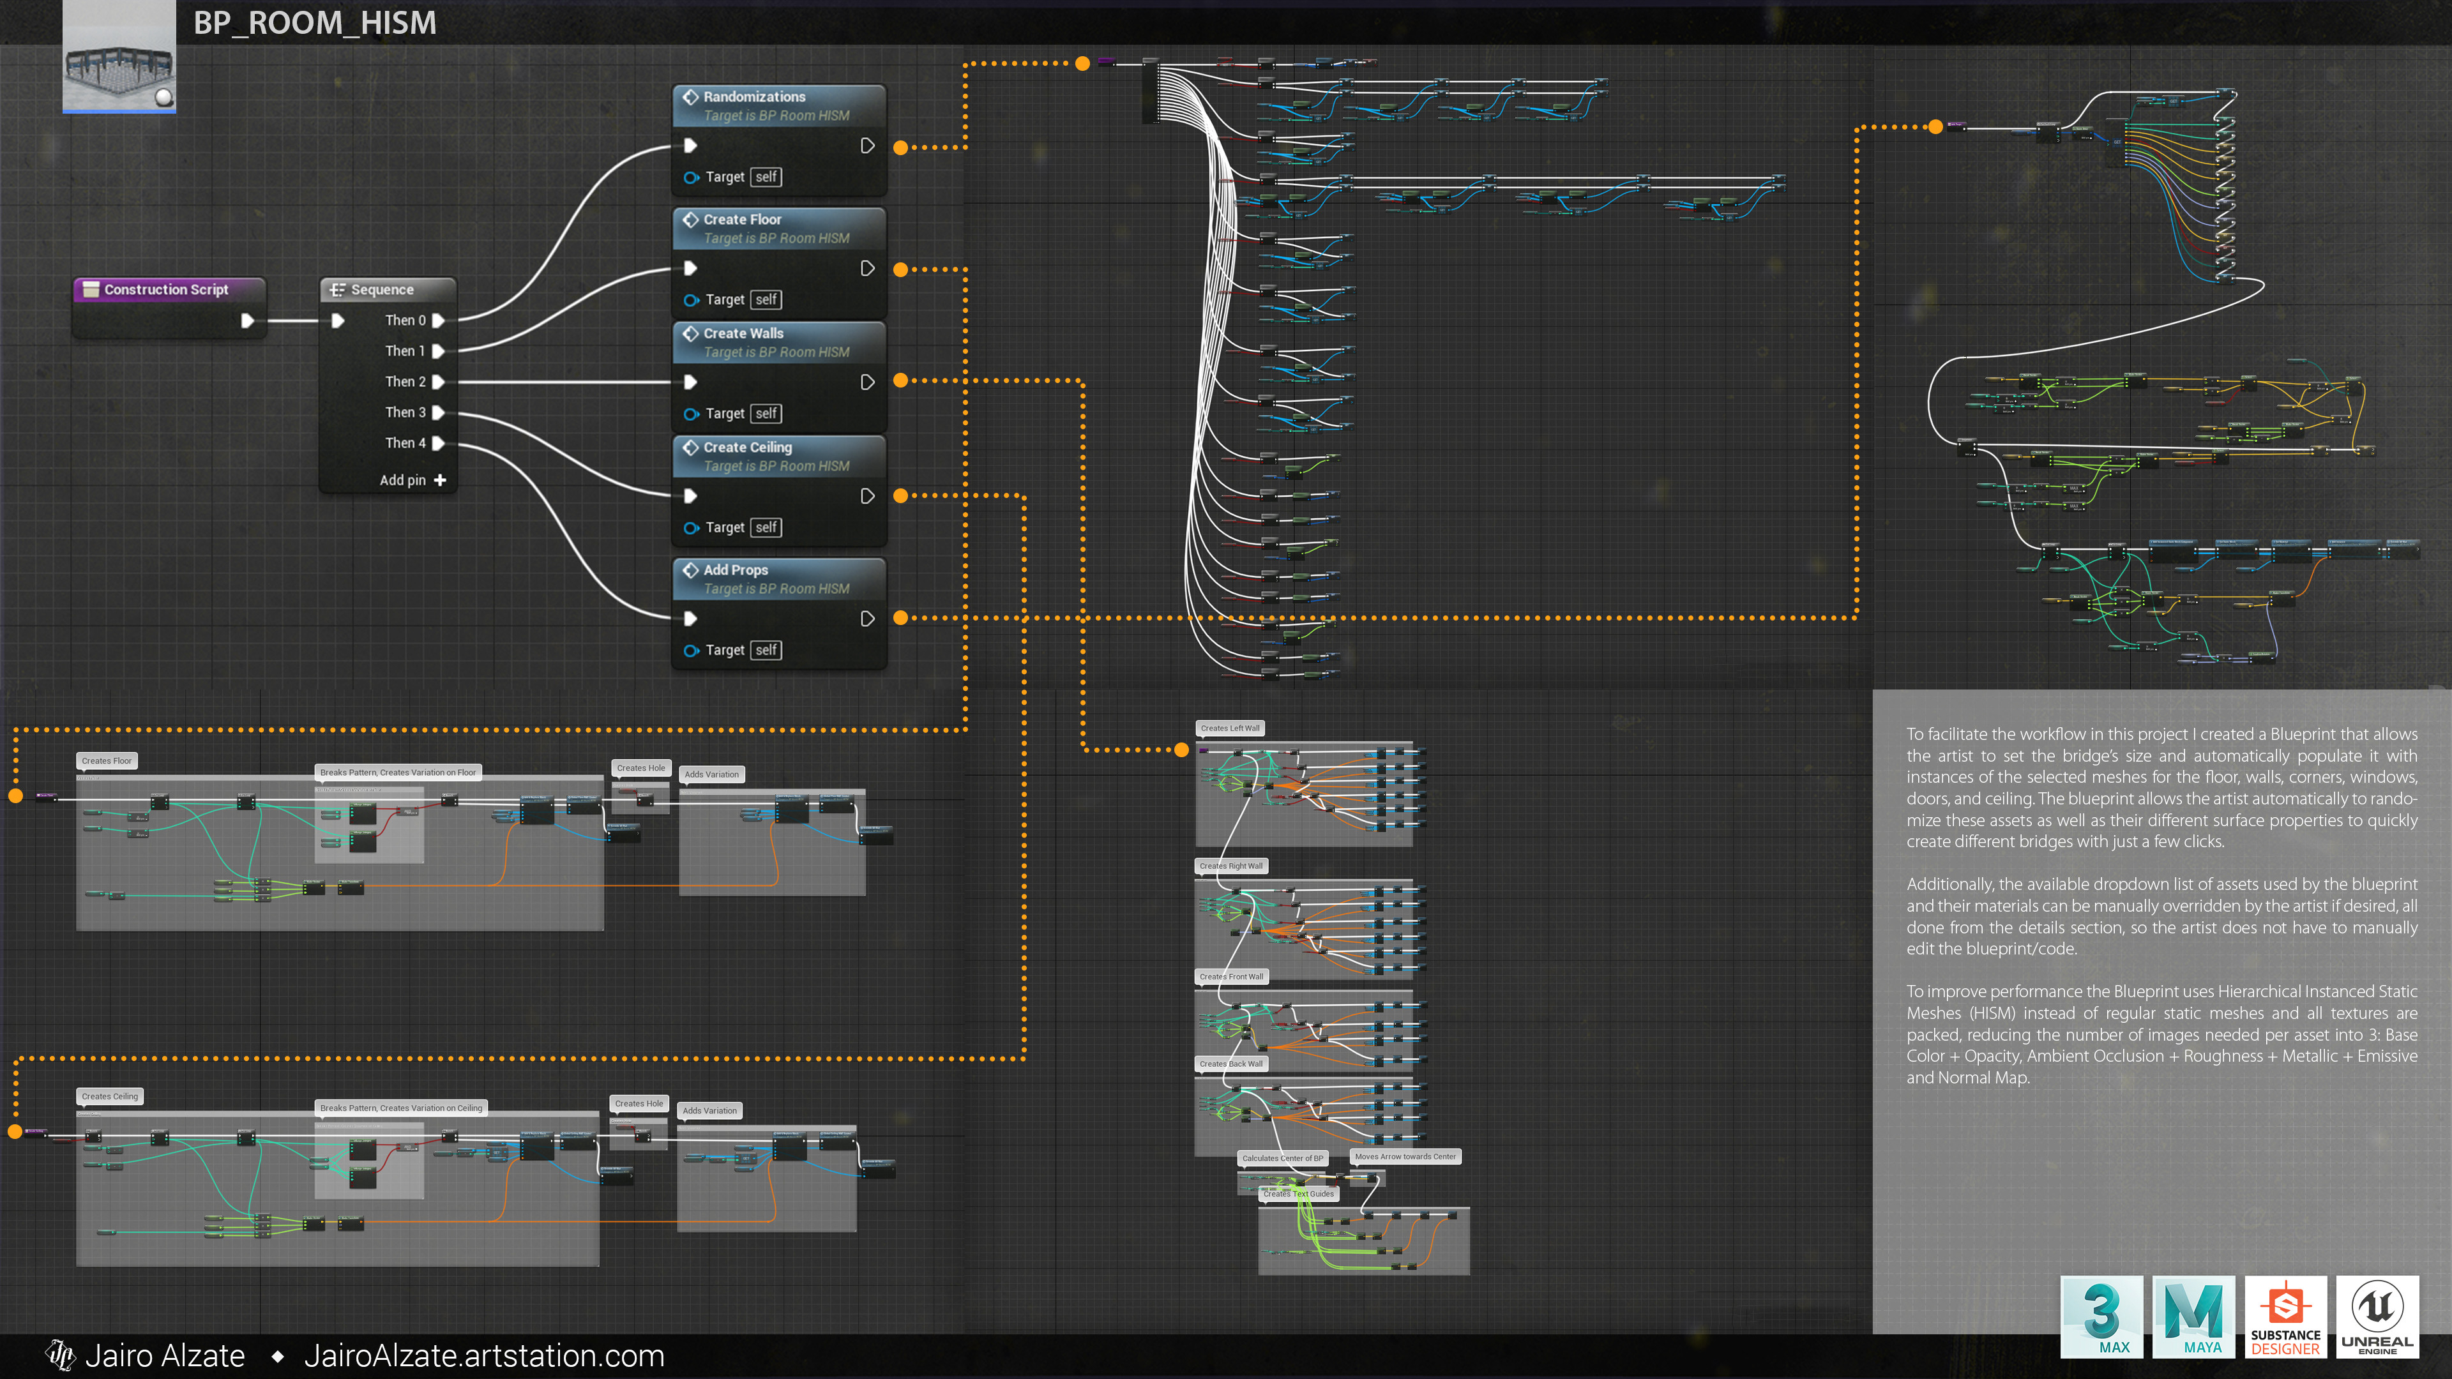Click the Unreal Engine logo
The height and width of the screenshot is (1379, 2452).
click(2377, 1317)
